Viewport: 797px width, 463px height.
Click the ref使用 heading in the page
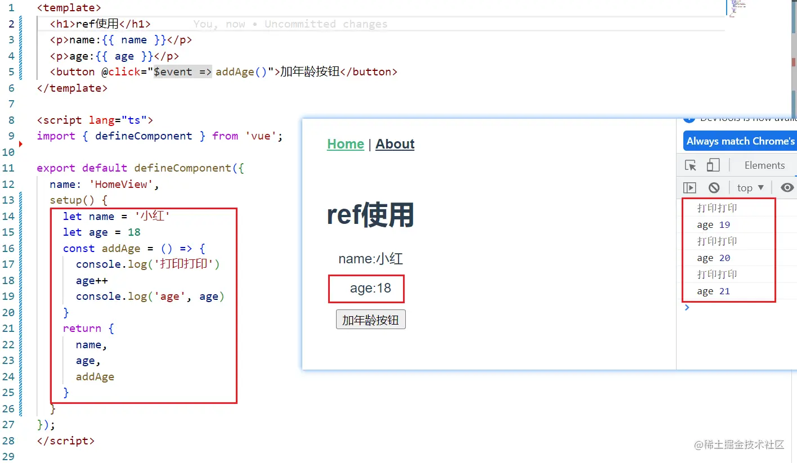370,215
